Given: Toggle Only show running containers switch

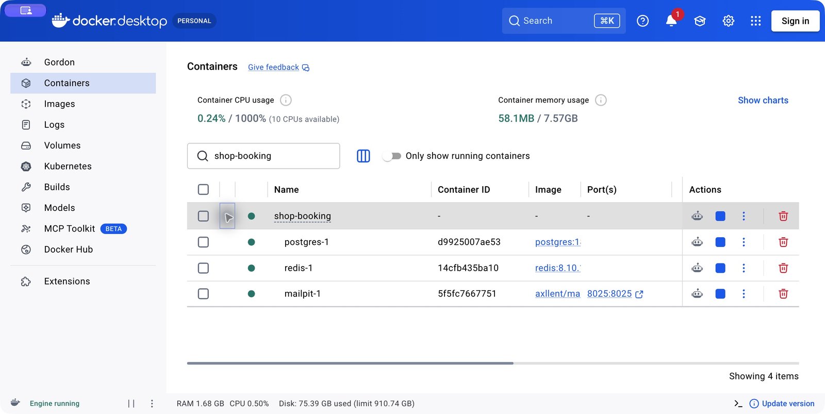Looking at the screenshot, I should 392,156.
